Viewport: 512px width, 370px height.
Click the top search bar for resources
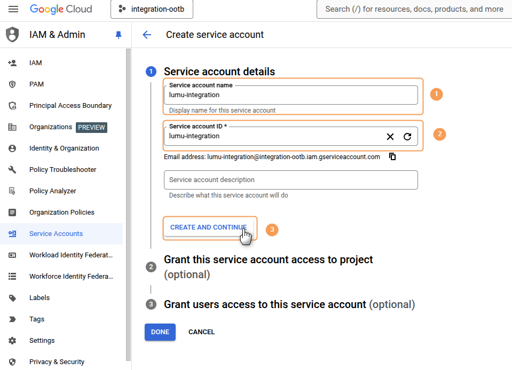(x=414, y=9)
